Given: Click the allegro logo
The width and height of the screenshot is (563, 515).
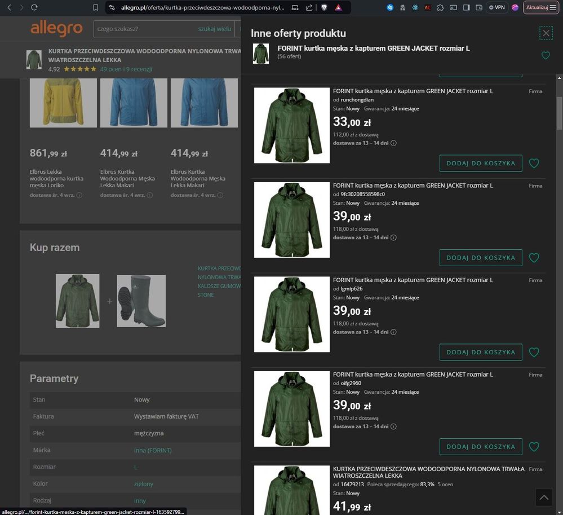Looking at the screenshot, I should point(56,29).
